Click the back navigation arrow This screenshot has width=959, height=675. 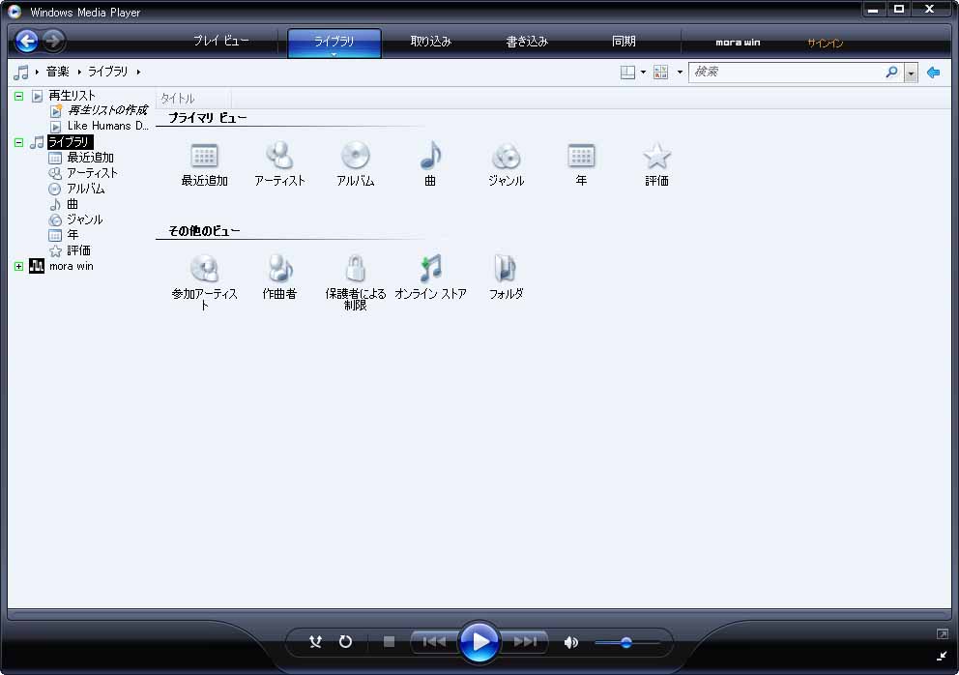[x=27, y=41]
